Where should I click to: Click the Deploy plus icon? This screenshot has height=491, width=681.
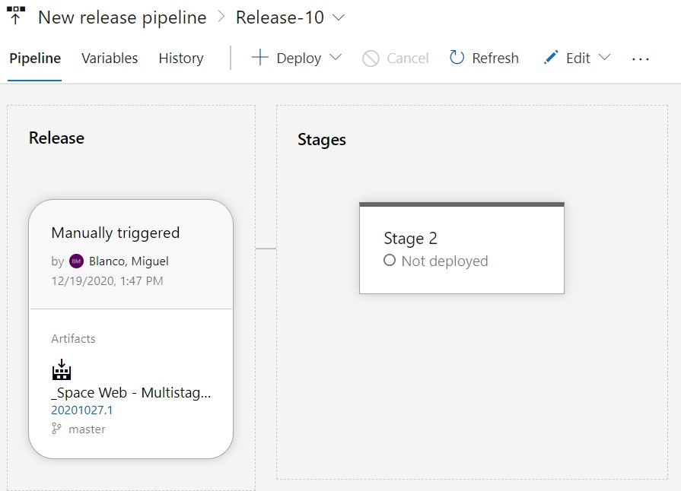tap(260, 58)
